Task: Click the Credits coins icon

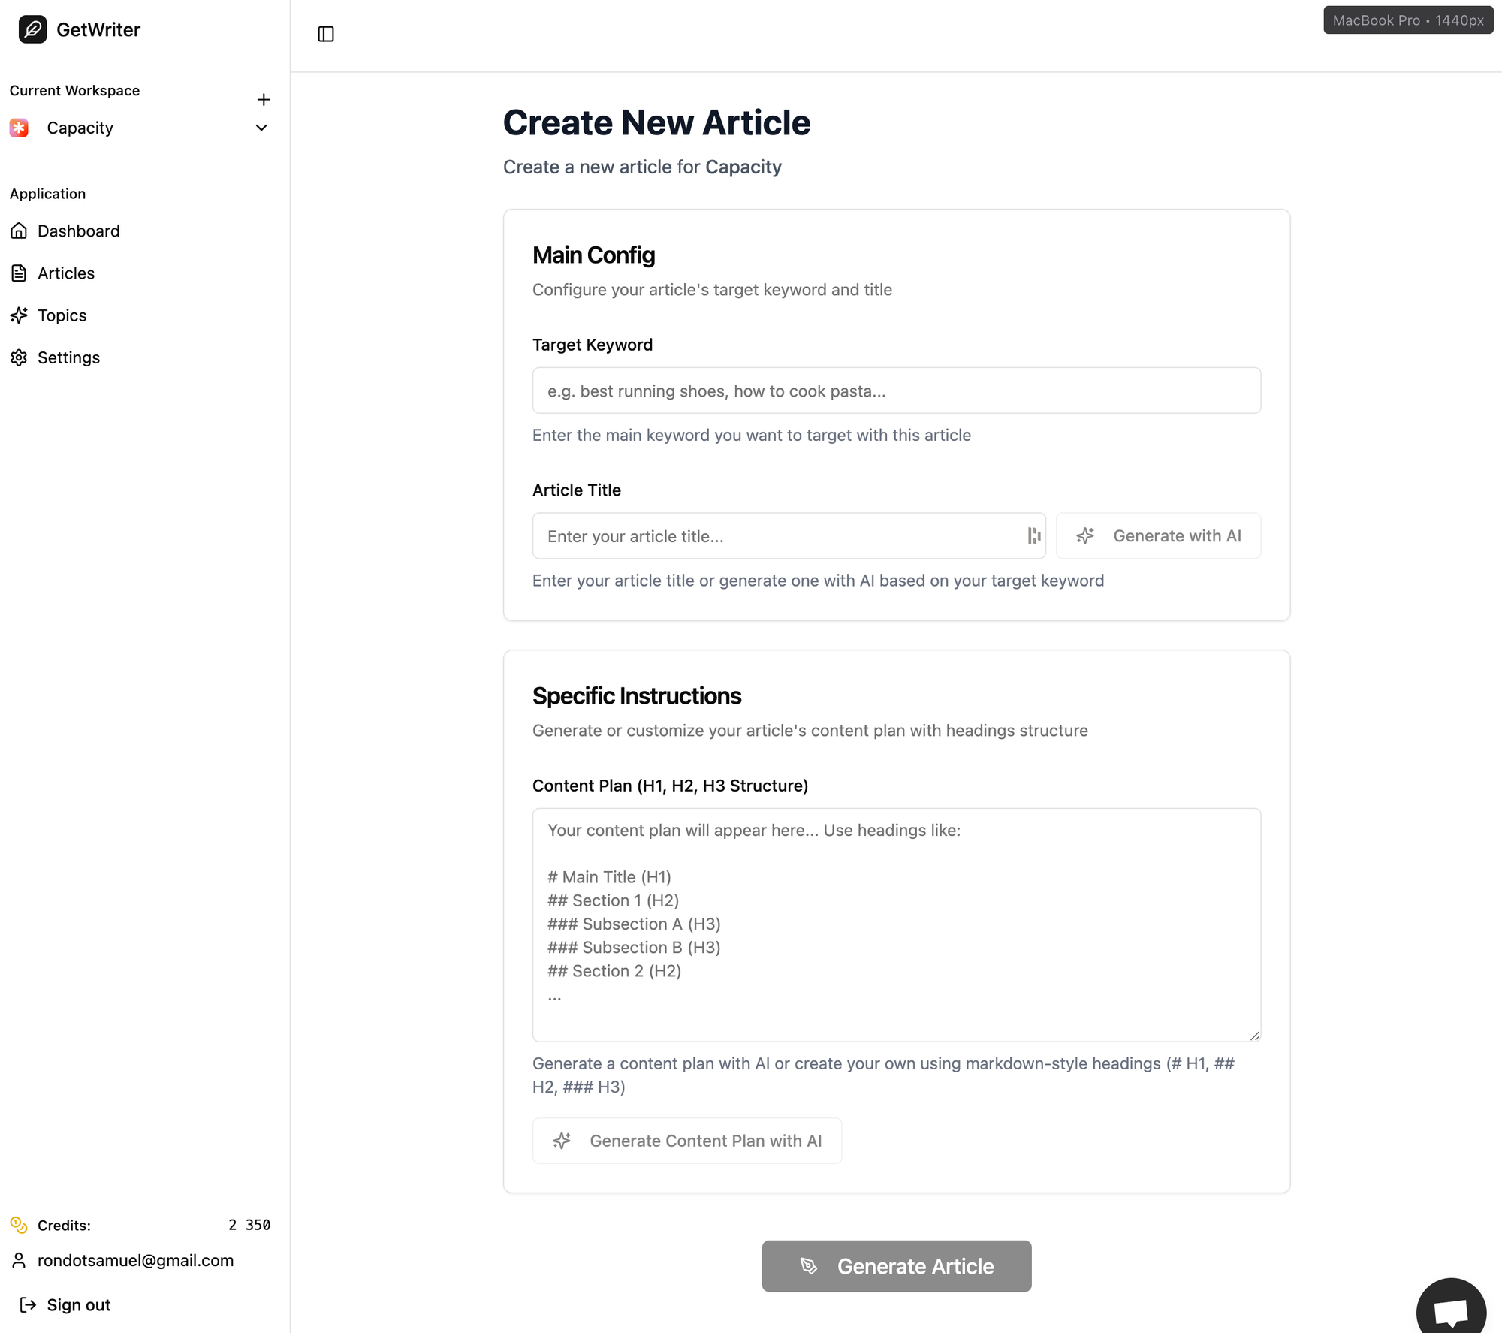Action: coord(20,1225)
